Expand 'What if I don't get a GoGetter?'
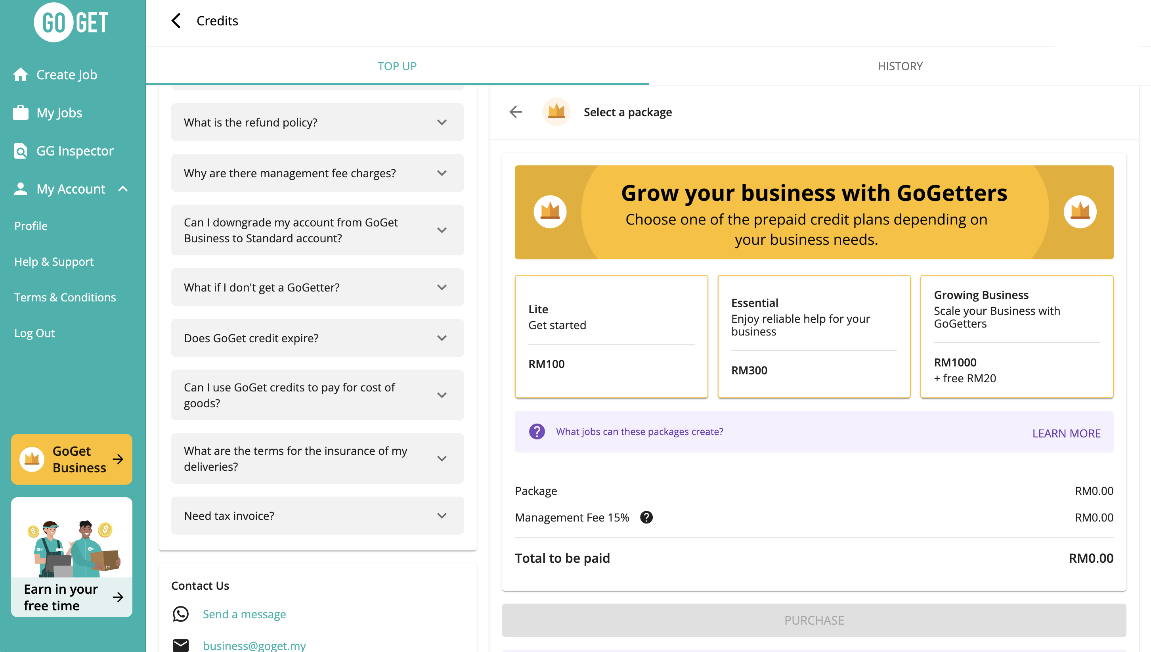Viewport: 1151px width, 652px height. point(317,287)
